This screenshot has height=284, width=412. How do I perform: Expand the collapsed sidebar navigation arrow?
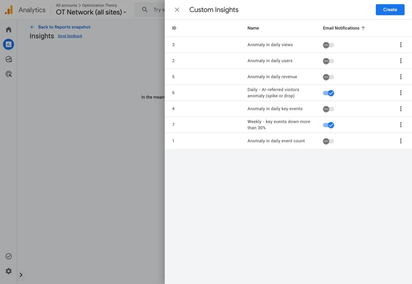[21, 275]
